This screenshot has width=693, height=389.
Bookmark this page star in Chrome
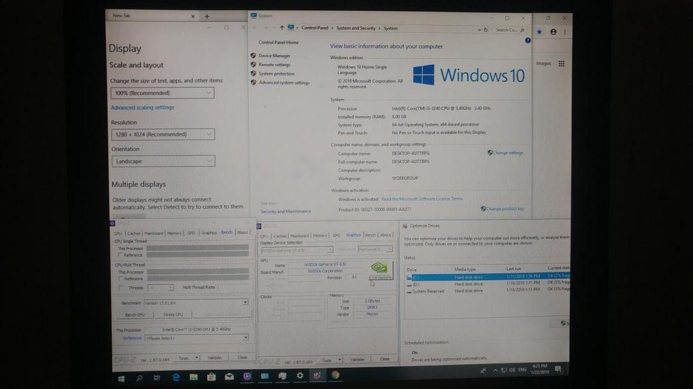pyautogui.click(x=539, y=32)
